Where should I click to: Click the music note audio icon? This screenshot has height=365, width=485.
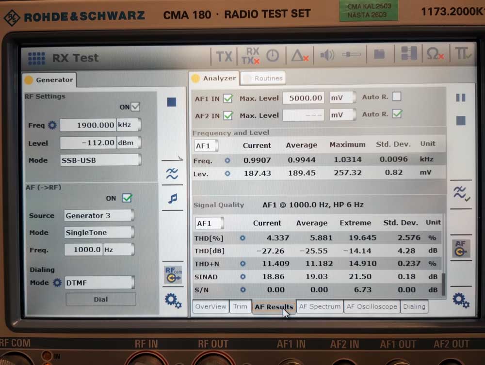(173, 198)
